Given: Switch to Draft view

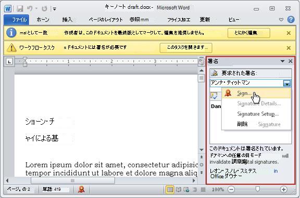Looking at the screenshot, I should (x=203, y=190).
